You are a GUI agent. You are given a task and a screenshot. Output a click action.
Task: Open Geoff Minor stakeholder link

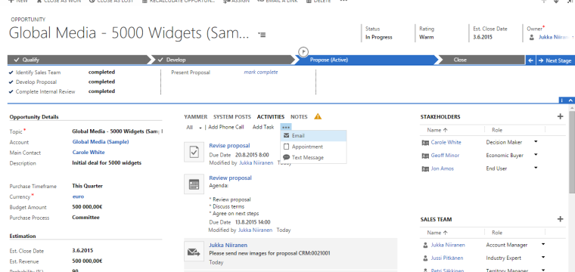[445, 155]
